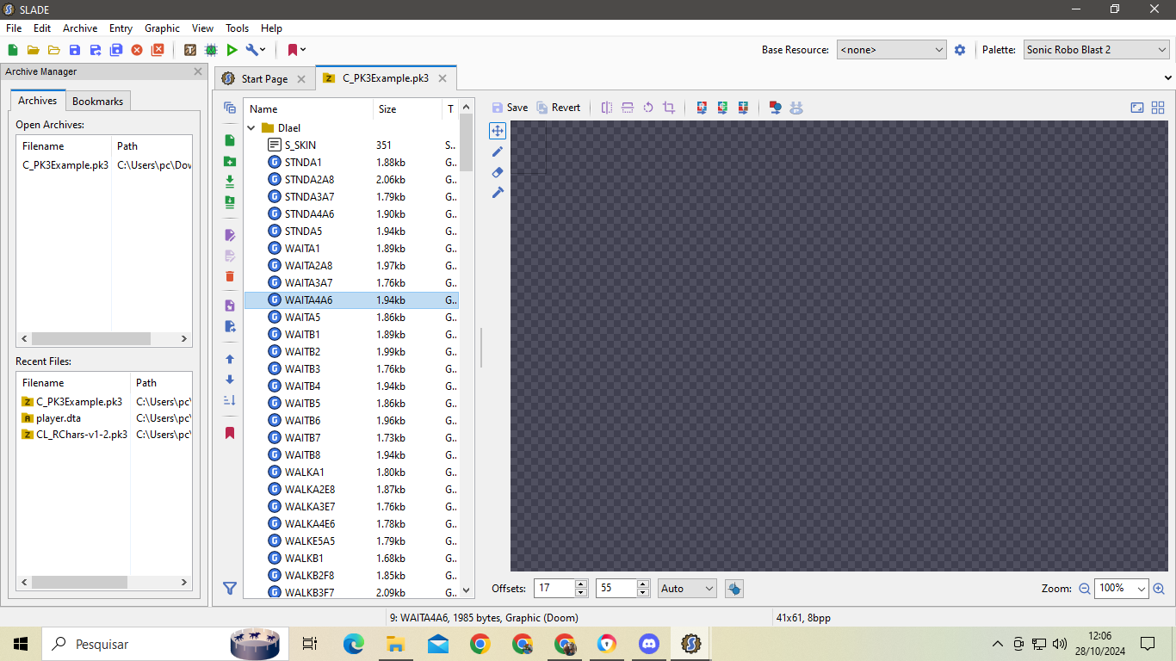Open the tab list dropdown arrow at far right

pyautogui.click(x=1168, y=78)
